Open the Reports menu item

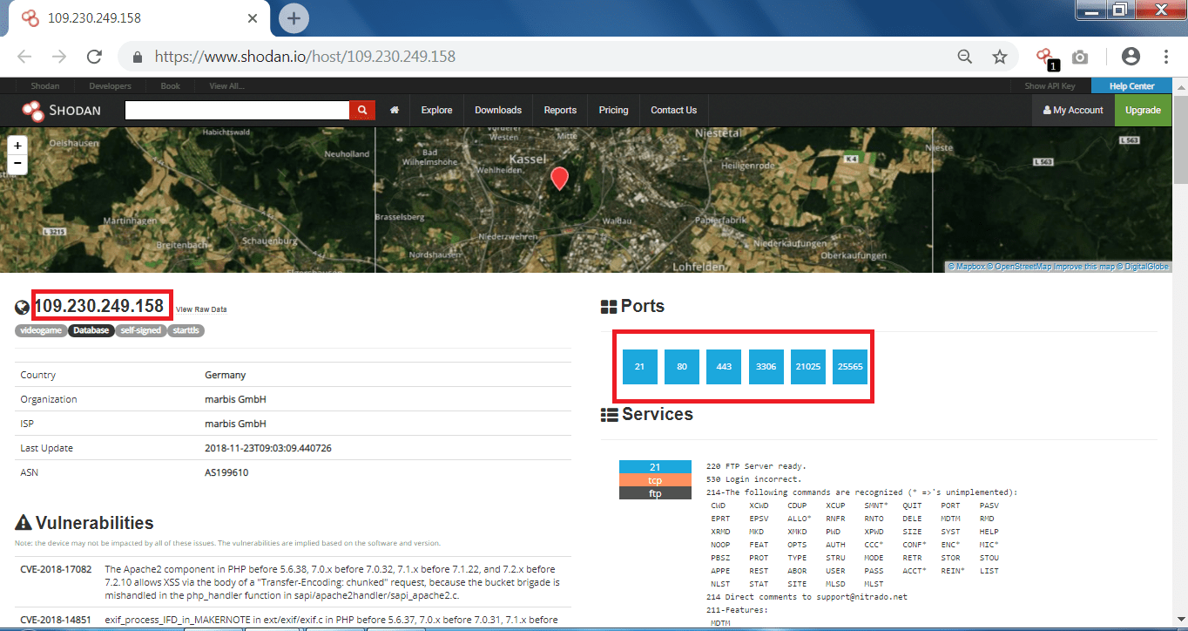point(560,110)
